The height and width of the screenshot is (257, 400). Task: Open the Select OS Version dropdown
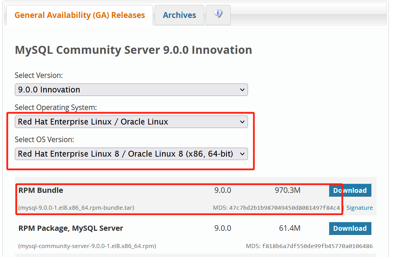tap(131, 154)
